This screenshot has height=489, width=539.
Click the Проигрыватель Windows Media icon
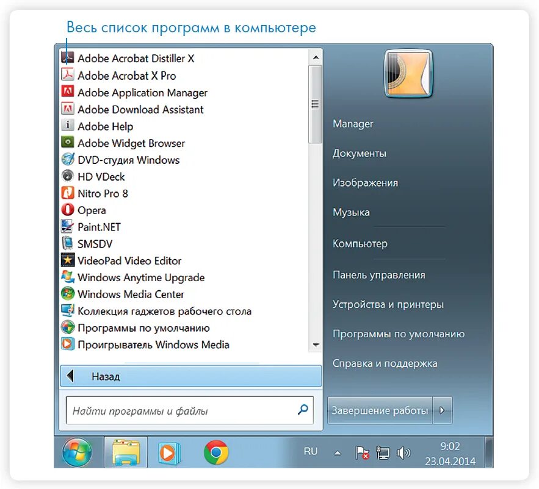click(67, 344)
